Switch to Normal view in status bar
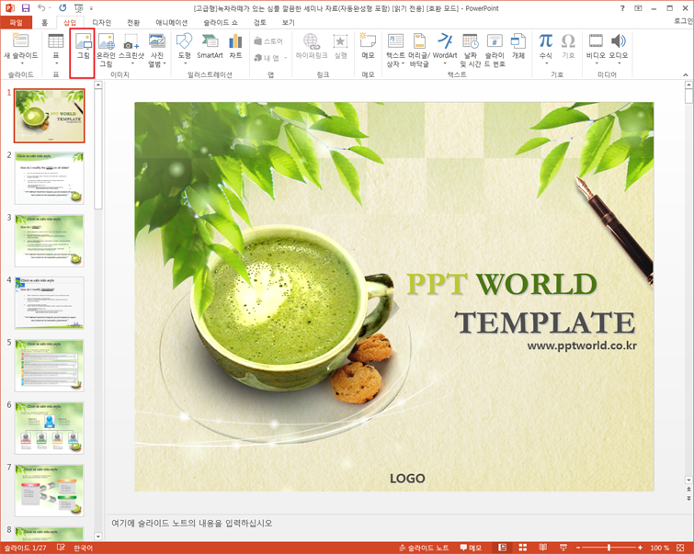694x554 pixels. pyautogui.click(x=503, y=548)
